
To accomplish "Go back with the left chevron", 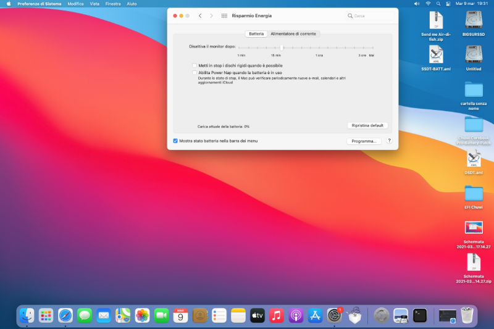I will click(x=200, y=15).
